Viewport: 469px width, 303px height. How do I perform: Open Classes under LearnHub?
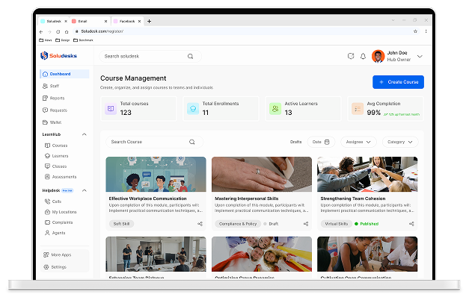click(55, 166)
